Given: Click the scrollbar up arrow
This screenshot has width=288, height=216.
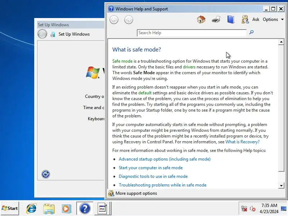Looking at the screenshot, I should [281, 42].
